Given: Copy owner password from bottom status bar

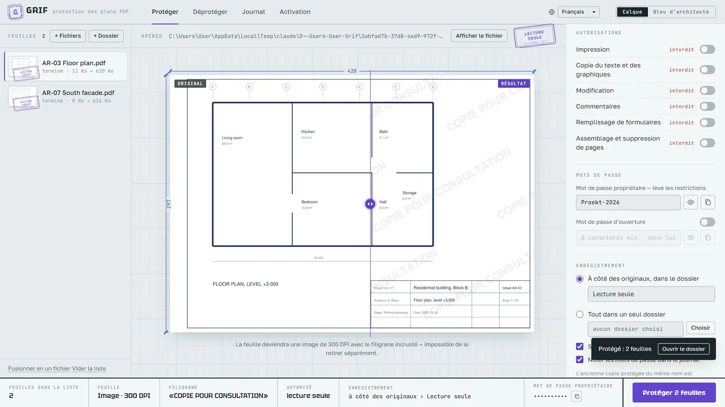Looking at the screenshot, I should 577,397.
